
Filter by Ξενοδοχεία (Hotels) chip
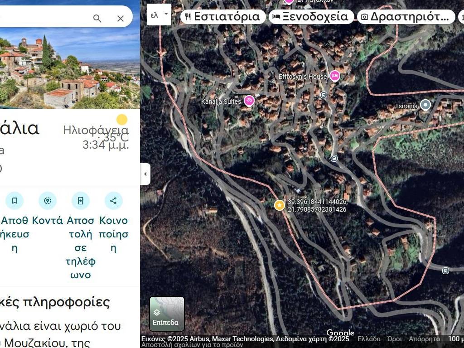tap(311, 17)
